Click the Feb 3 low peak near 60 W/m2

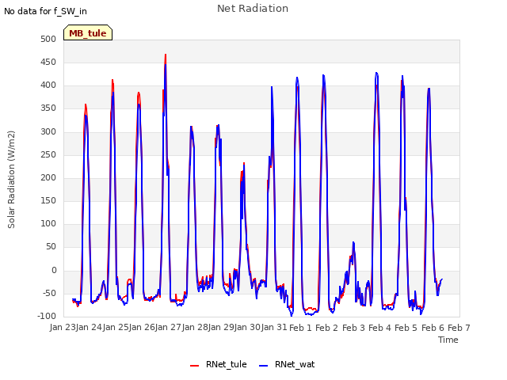[353, 242]
